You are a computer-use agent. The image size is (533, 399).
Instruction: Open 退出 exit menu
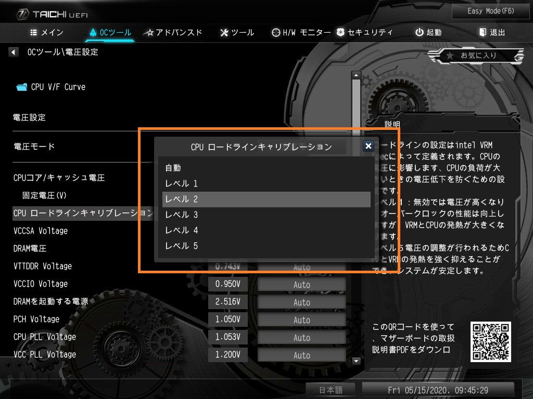(x=492, y=33)
